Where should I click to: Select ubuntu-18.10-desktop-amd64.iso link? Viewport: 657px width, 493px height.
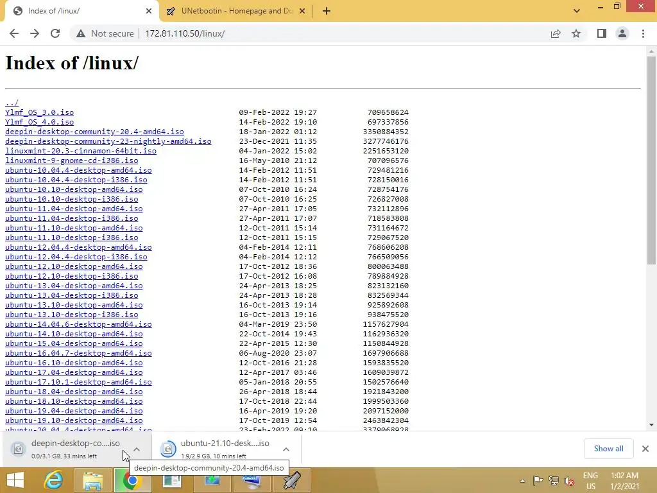tap(74, 402)
